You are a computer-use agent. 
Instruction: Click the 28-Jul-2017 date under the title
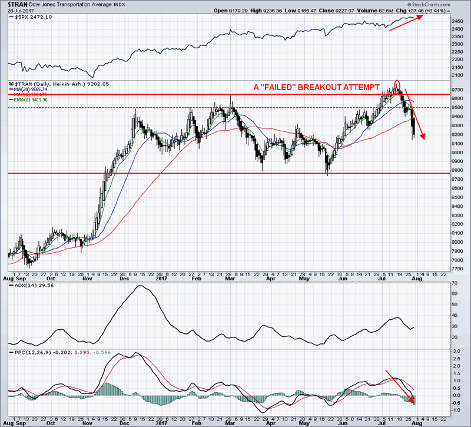pyautogui.click(x=21, y=11)
